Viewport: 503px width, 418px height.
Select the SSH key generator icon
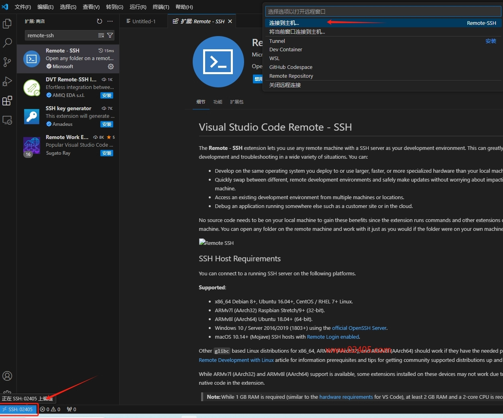[32, 117]
